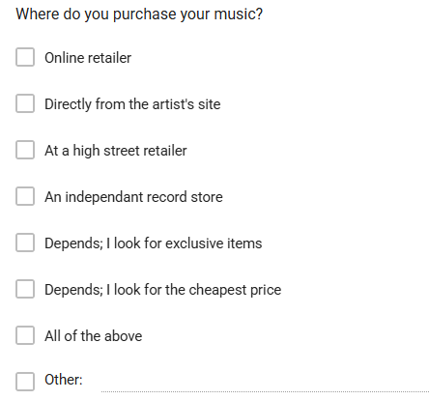Click 'Depends; I look for the cheapest price' text
Screen dimensions: 429x400
(x=163, y=290)
